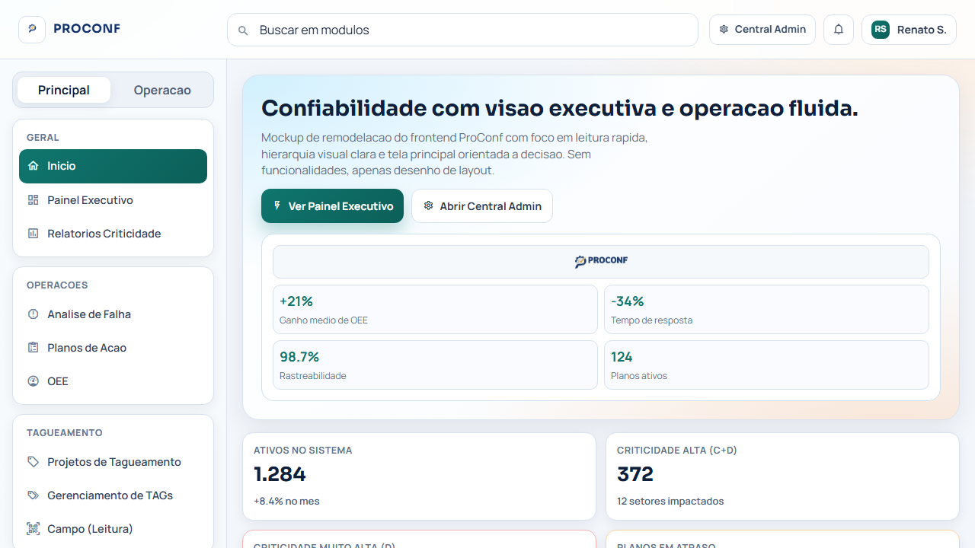
Task: Click the Projetos de Tagueamento tag icon
Action: (32, 461)
